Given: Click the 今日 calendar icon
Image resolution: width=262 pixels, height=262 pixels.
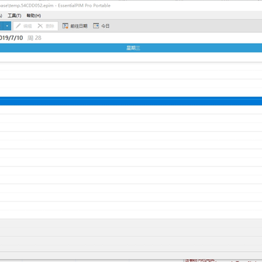Looking at the screenshot, I should 96,26.
